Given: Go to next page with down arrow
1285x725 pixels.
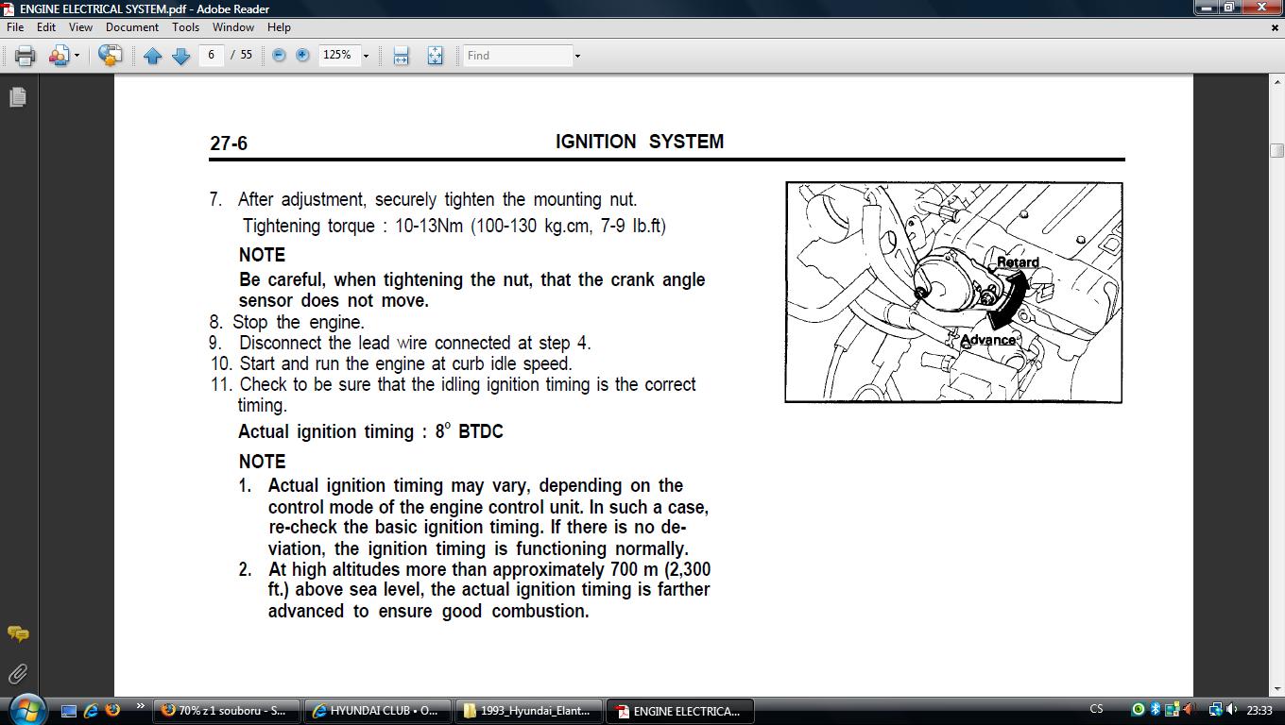Looking at the screenshot, I should click(x=180, y=56).
